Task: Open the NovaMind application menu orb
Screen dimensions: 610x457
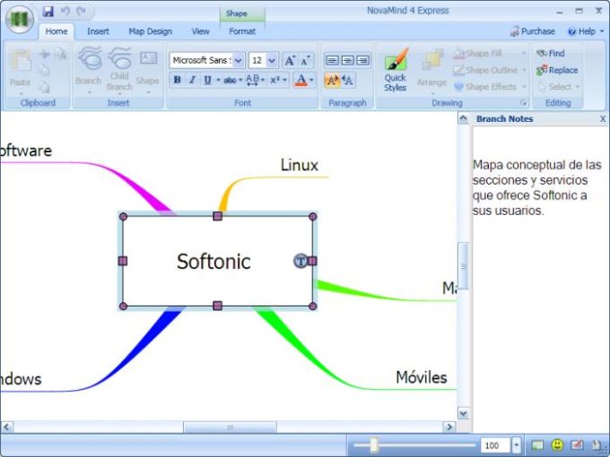Action: (20, 21)
